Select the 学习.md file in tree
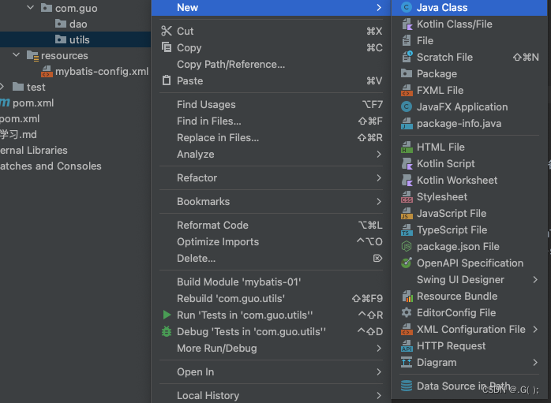This screenshot has height=403, width=551. pyautogui.click(x=18, y=134)
